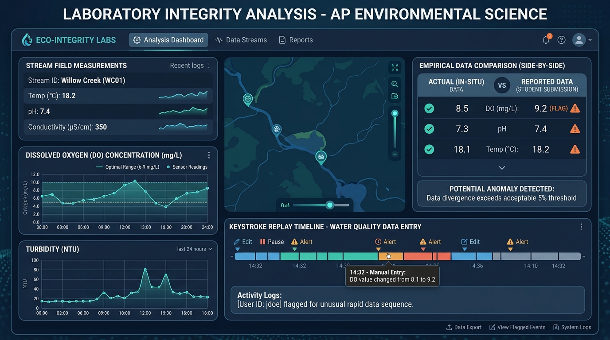Click the warning triangle in the pH row
The image size is (610, 340).
point(575,129)
